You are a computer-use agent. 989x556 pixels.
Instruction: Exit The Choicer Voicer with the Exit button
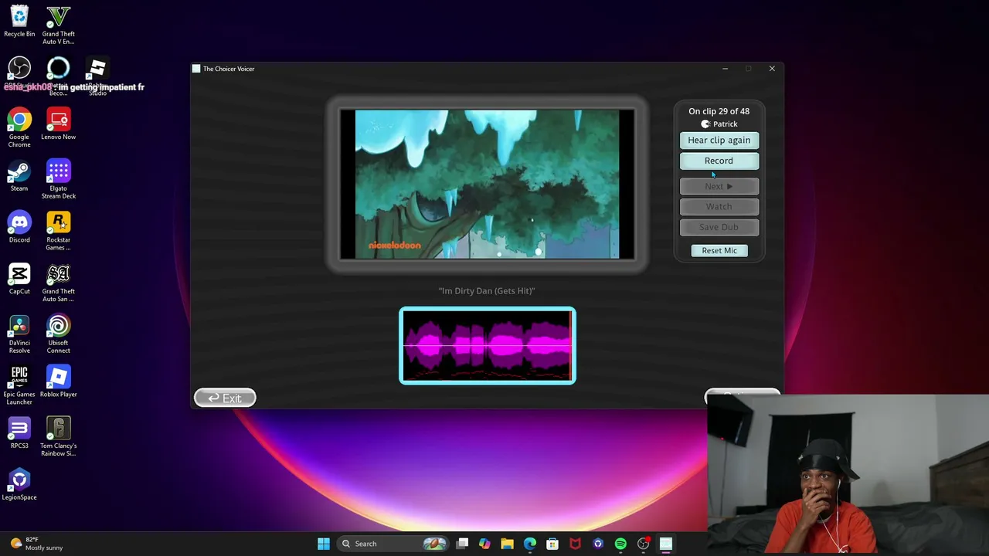[x=225, y=398]
